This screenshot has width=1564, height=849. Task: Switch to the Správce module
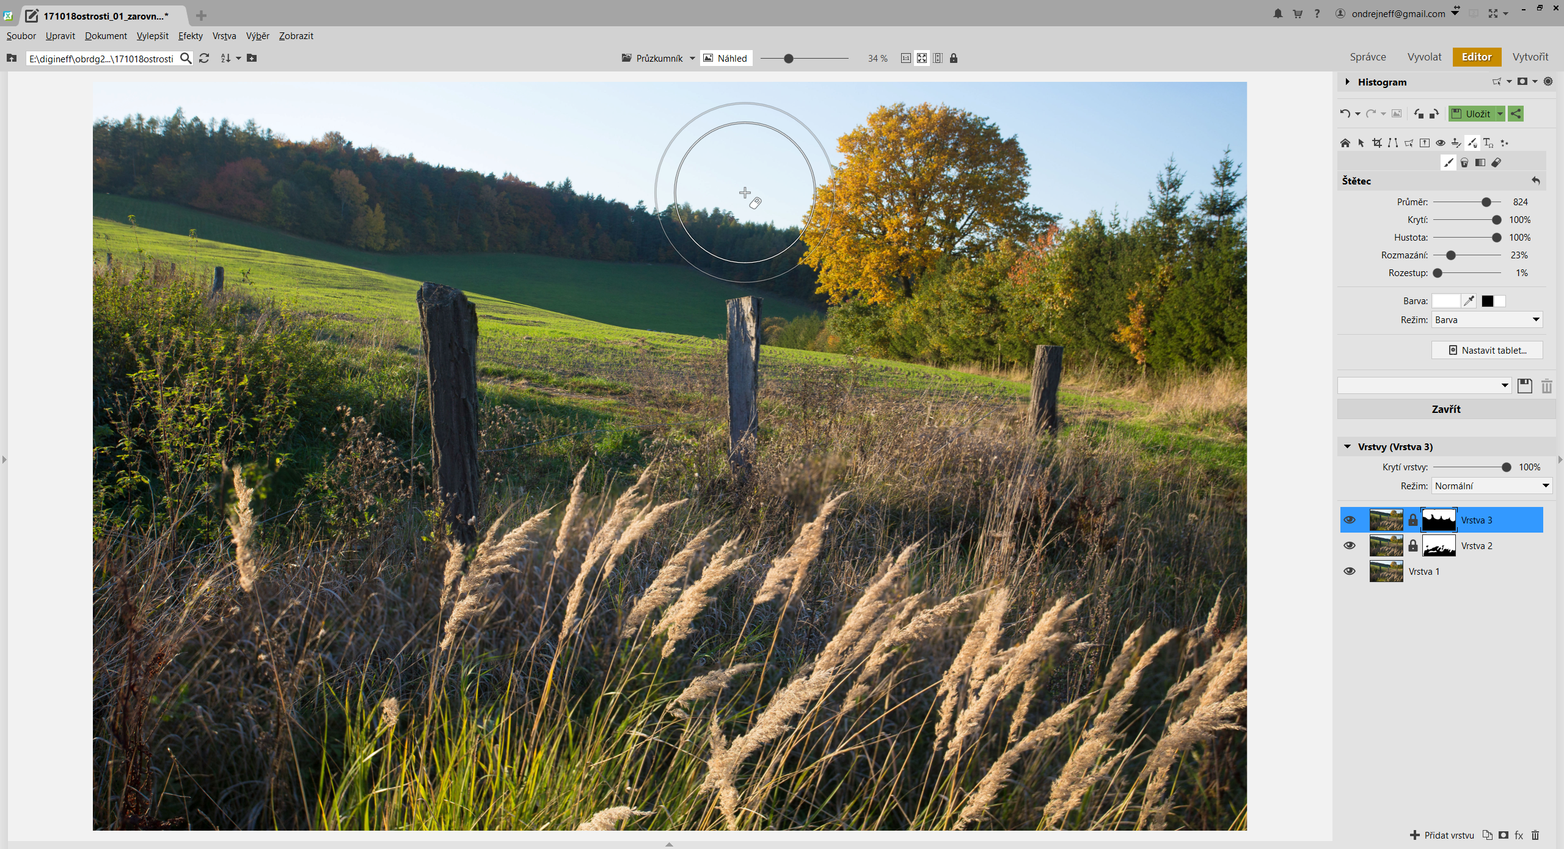pyautogui.click(x=1367, y=57)
